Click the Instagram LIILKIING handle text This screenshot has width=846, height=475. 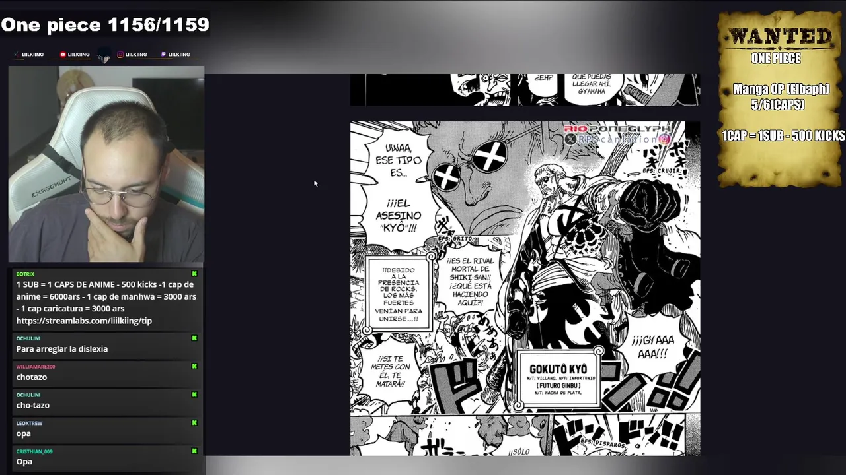pos(136,55)
